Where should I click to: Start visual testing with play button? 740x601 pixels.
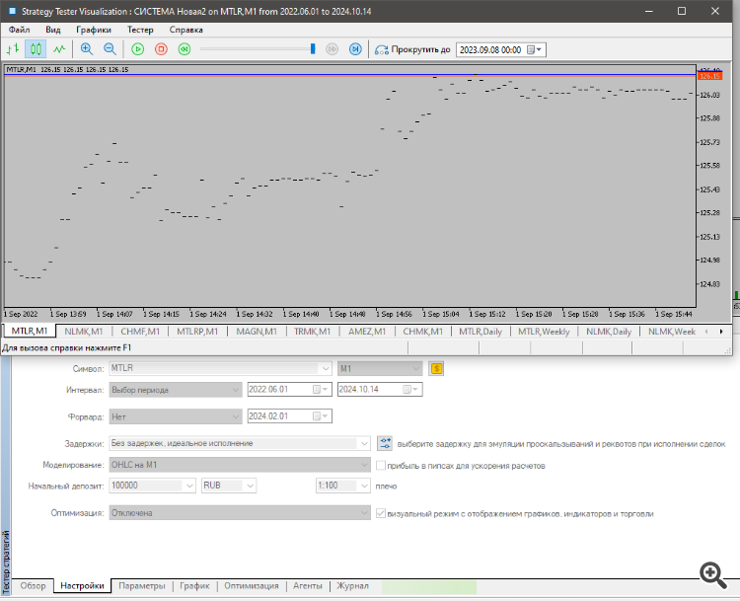(x=138, y=49)
